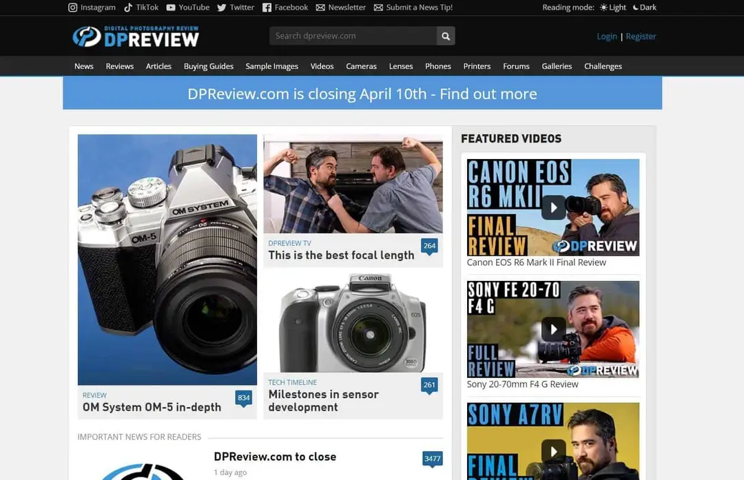Go to Articles in the navigation
Viewport: 744px width, 480px height.
point(158,66)
